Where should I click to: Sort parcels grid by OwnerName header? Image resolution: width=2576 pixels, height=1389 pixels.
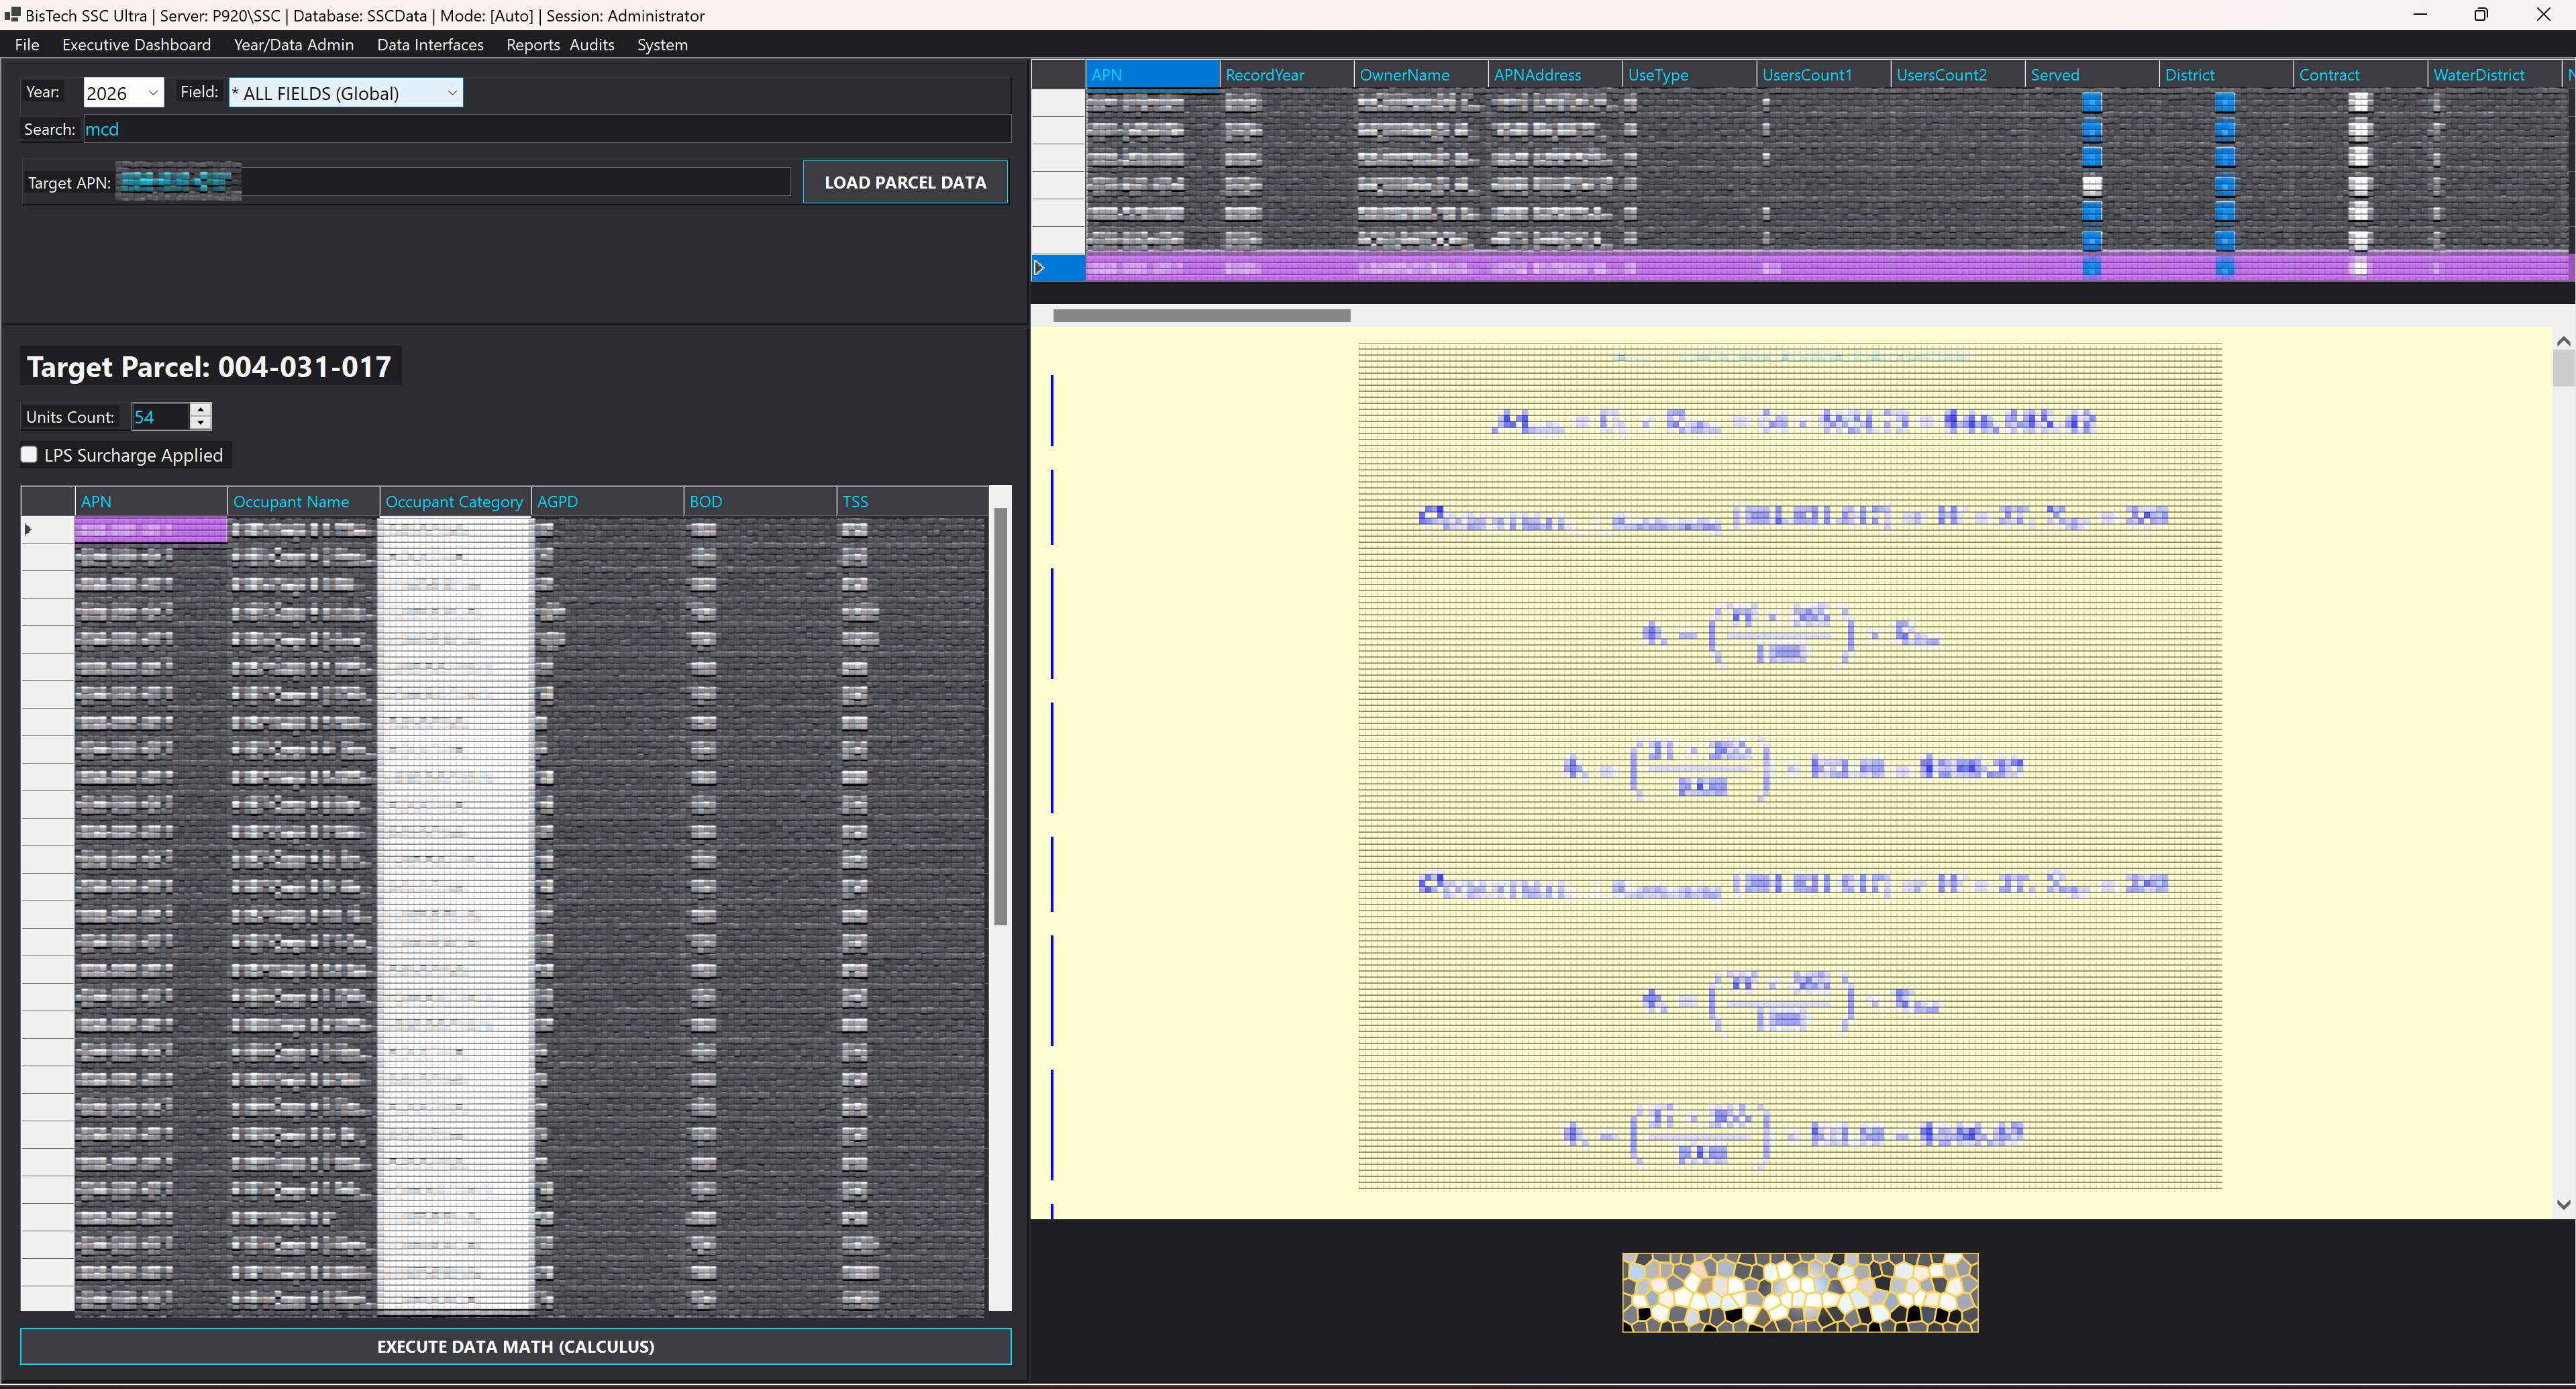pyautogui.click(x=1421, y=74)
